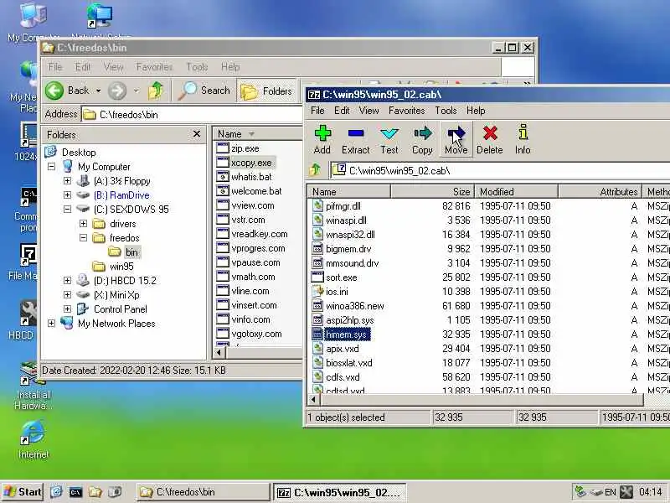The width and height of the screenshot is (670, 503).
Task: Open the Explorer window's Tools menu
Action: point(197,67)
